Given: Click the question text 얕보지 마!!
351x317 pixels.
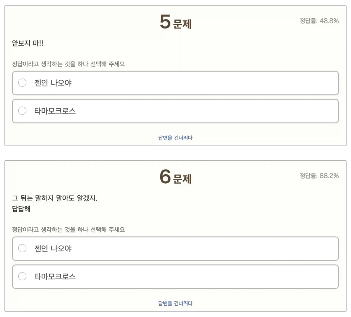Looking at the screenshot, I should click(26, 43).
